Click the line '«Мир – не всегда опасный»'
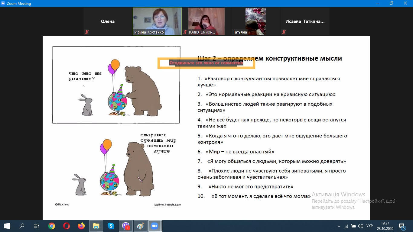The height and width of the screenshot is (232, 413). click(x=240, y=152)
